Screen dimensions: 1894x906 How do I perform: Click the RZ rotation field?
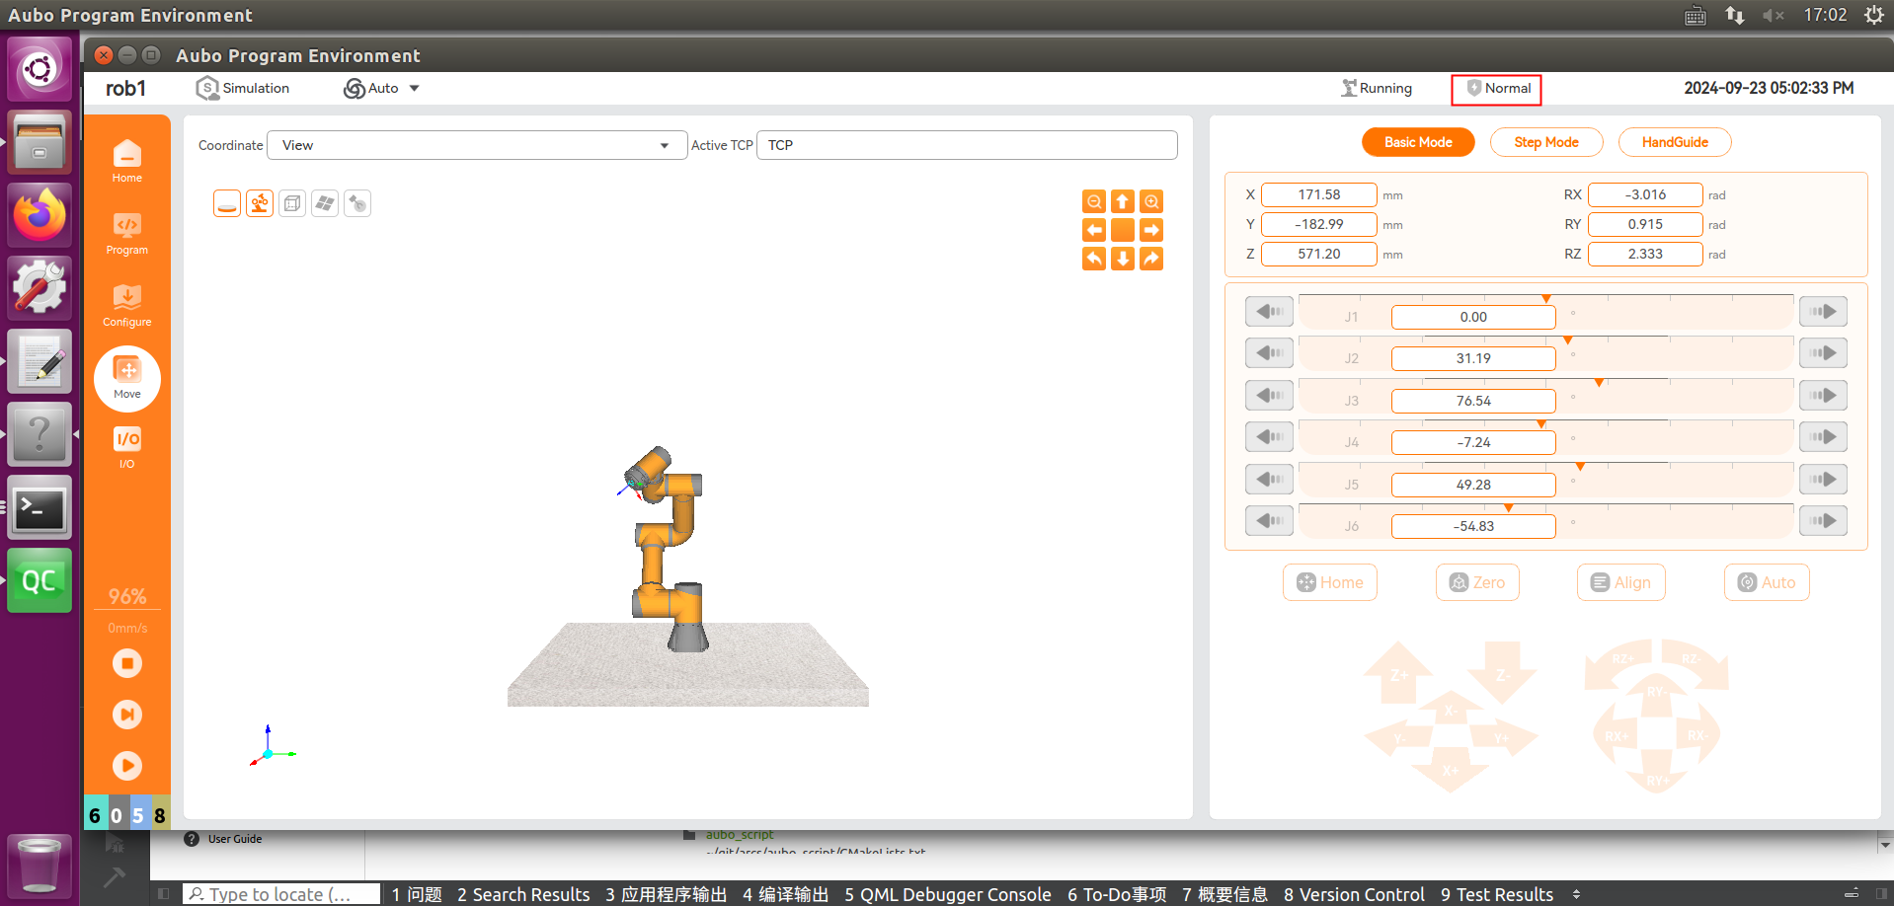point(1645,254)
